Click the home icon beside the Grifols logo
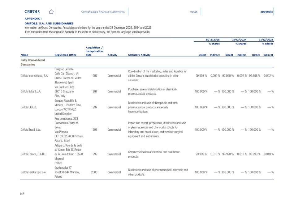 point(51,12)
